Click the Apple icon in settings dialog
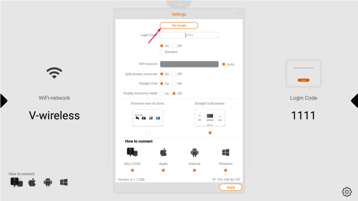The width and height of the screenshot is (358, 201). (163, 152)
